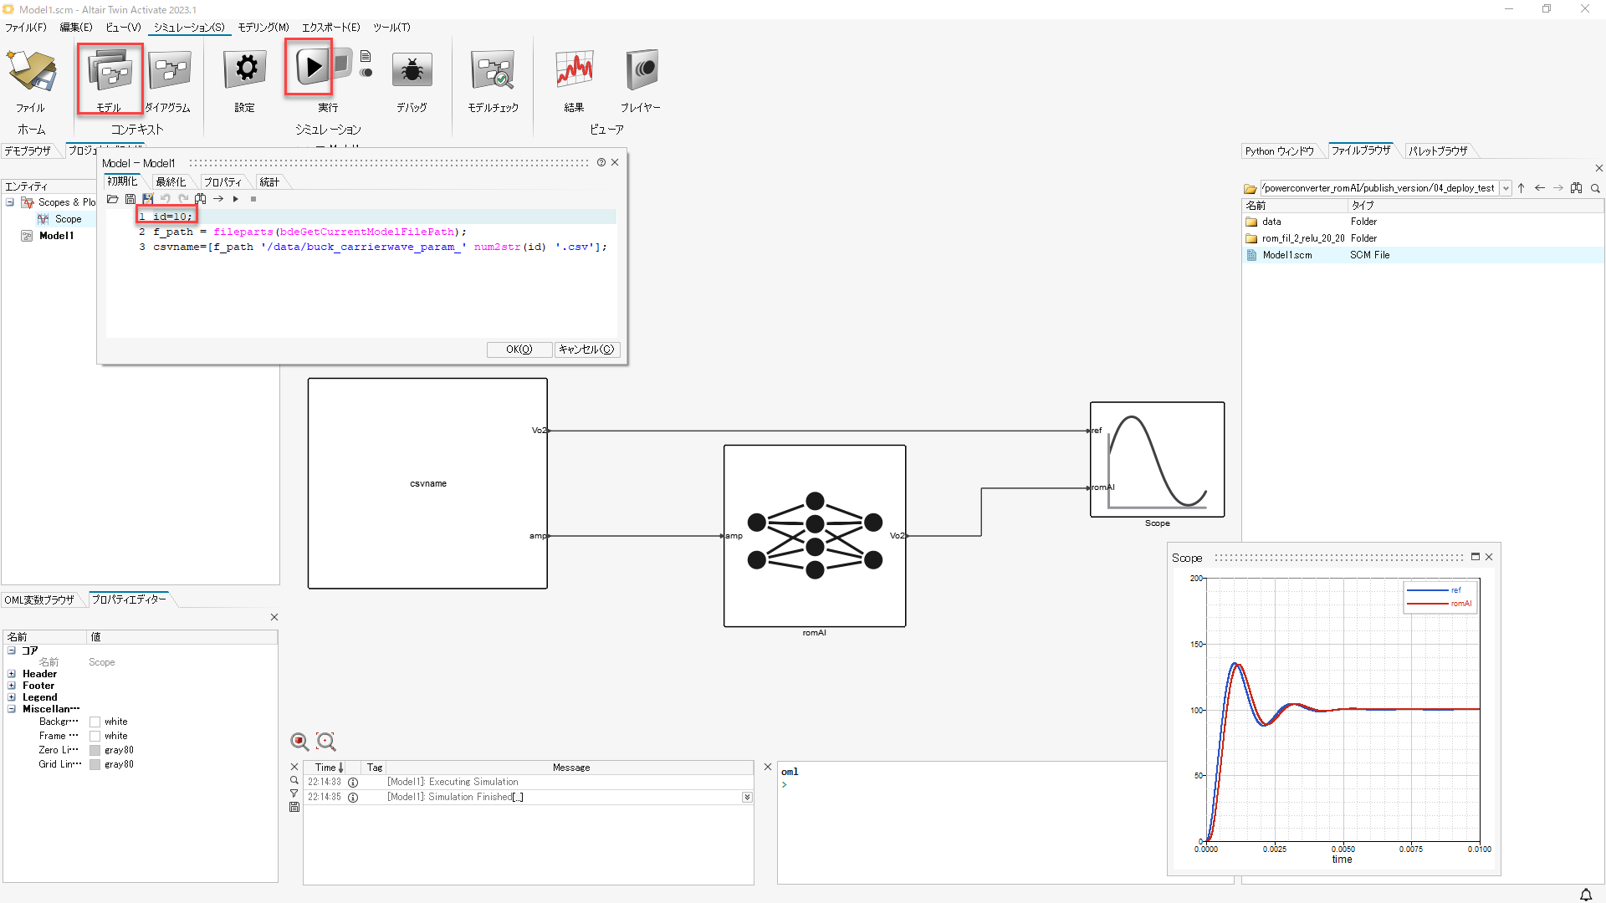This screenshot has width=1606, height=903.
Task: Click the モデル context icon
Action: point(110,70)
